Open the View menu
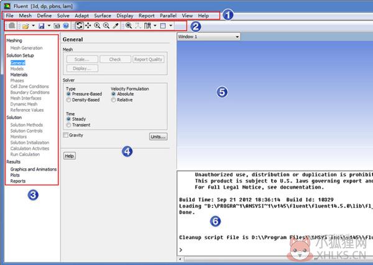This screenshot has width=373, height=265. click(x=187, y=16)
